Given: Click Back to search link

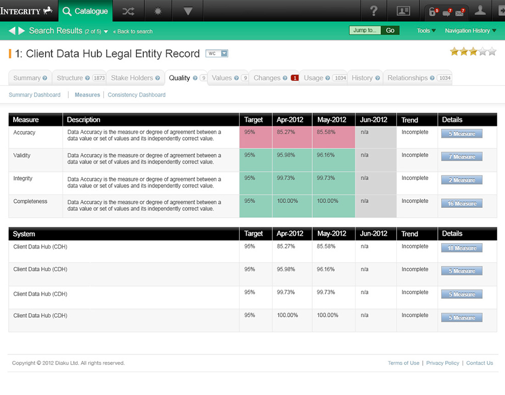Looking at the screenshot, I should coord(133,32).
